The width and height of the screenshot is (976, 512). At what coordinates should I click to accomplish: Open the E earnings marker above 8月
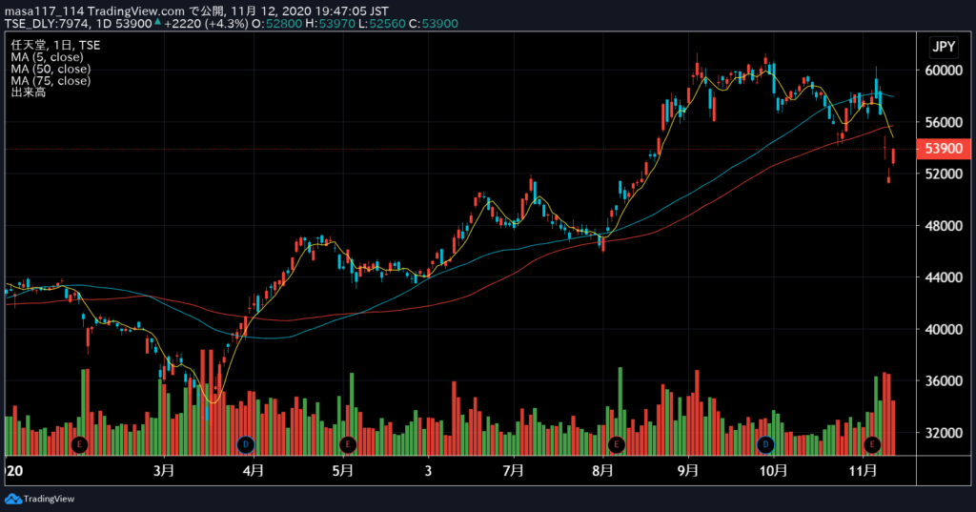coord(616,444)
